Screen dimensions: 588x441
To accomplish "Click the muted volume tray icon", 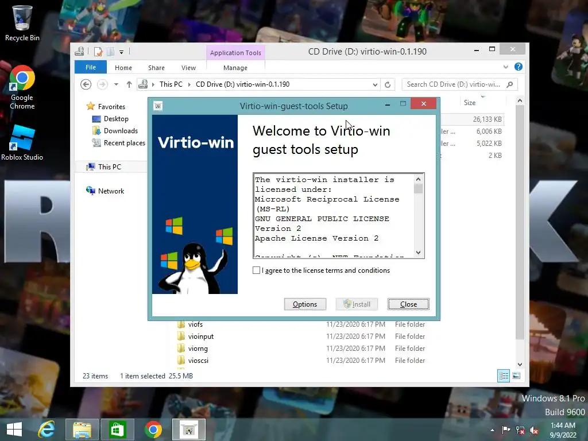I will 534,430.
